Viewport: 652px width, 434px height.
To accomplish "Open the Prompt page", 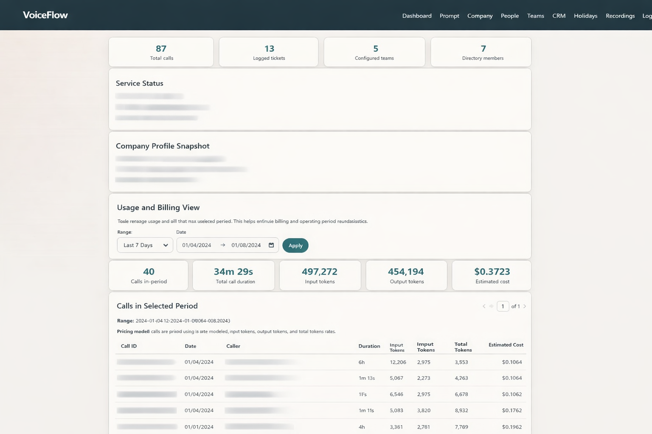I will pyautogui.click(x=449, y=16).
